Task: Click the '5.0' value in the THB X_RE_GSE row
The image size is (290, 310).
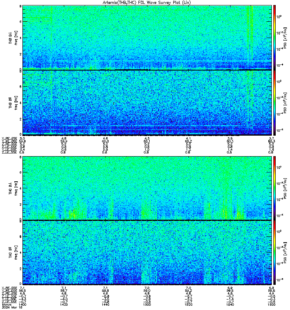Action: pos(22,138)
